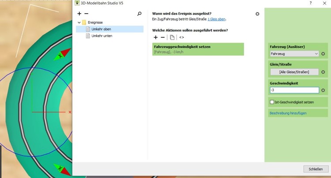The width and height of the screenshot is (331, 178).
Task: Click the Schließen button
Action: click(x=316, y=169)
